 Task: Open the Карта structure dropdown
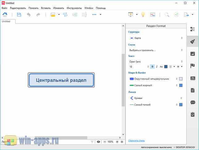pyautogui.click(x=156, y=38)
